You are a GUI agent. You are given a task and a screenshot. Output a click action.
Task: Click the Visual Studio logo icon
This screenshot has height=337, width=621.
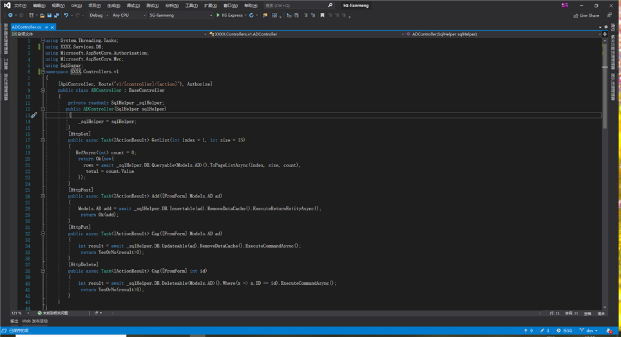click(x=6, y=5)
